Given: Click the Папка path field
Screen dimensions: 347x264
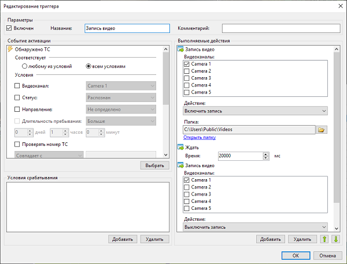Looking at the screenshot, I should tap(249, 130).
